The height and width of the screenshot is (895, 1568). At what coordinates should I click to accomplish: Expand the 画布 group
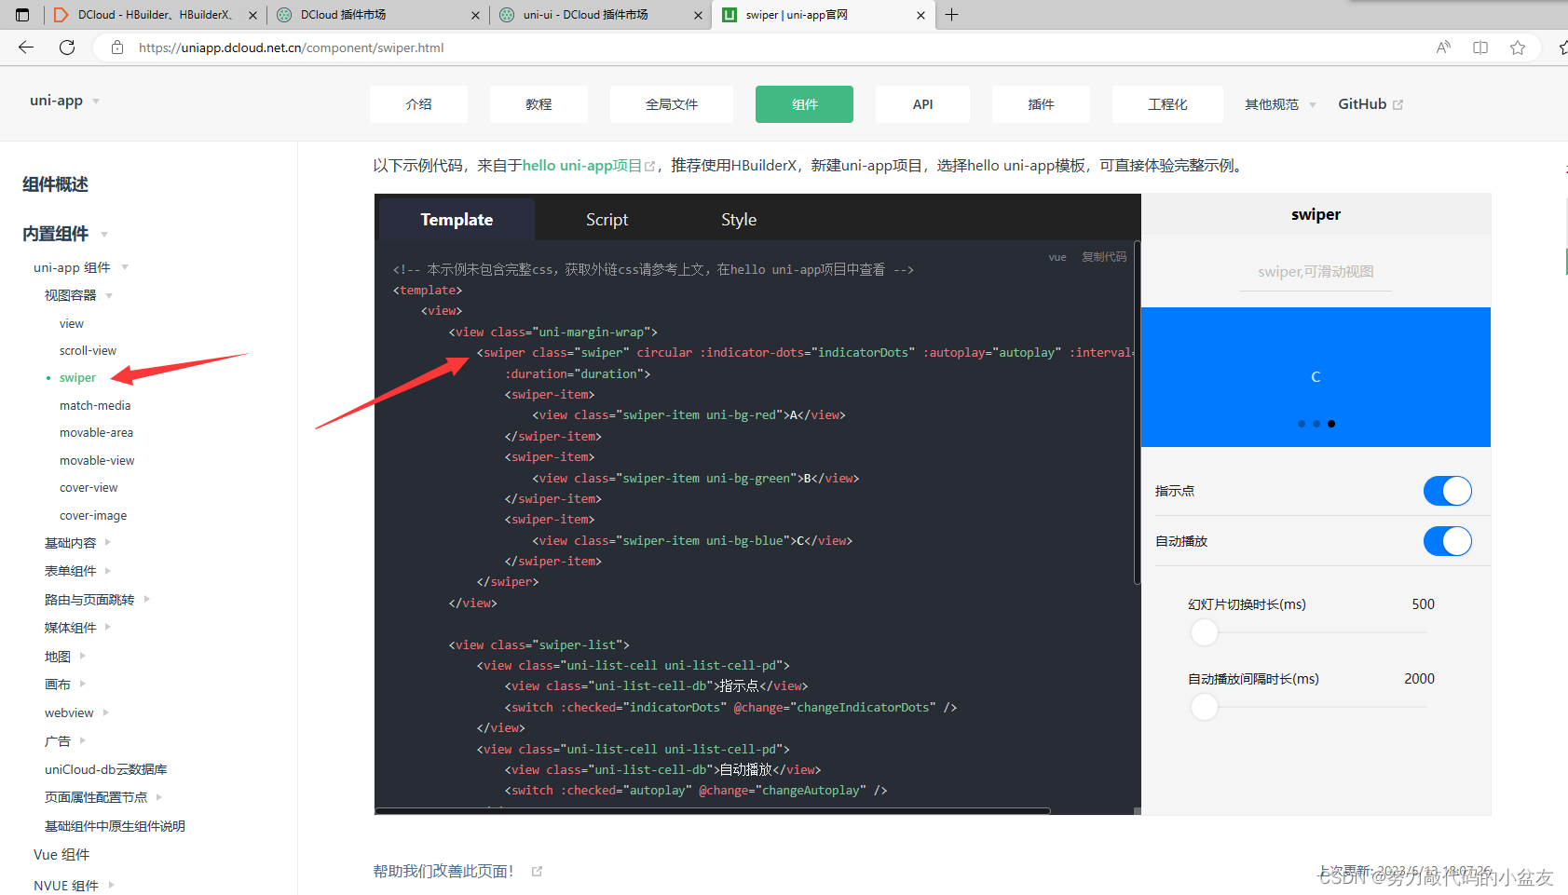click(x=83, y=684)
